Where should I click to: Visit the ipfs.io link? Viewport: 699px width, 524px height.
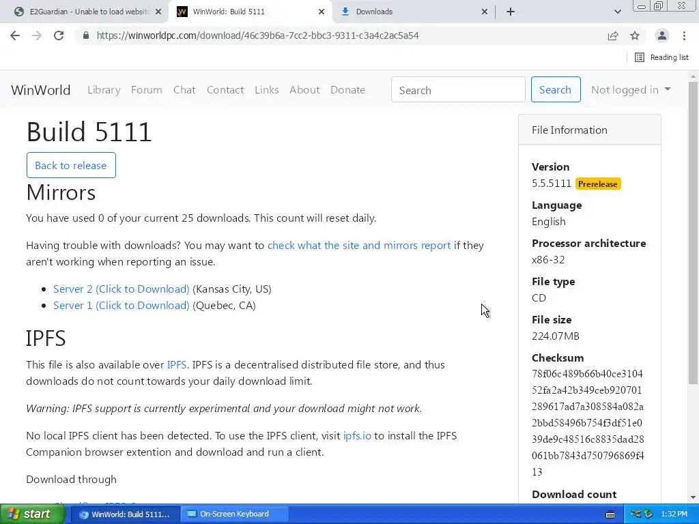point(357,436)
